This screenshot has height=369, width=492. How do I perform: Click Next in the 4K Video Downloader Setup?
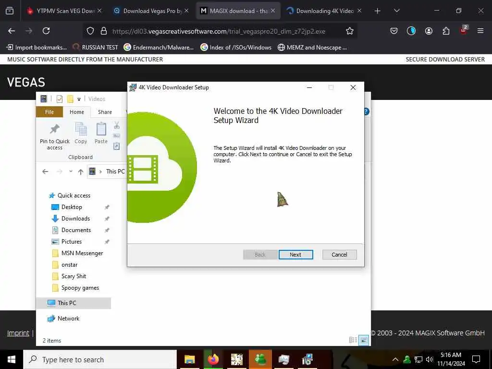pos(295,255)
